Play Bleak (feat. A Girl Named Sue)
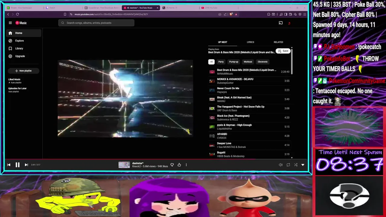386x217 pixels. 249,99
